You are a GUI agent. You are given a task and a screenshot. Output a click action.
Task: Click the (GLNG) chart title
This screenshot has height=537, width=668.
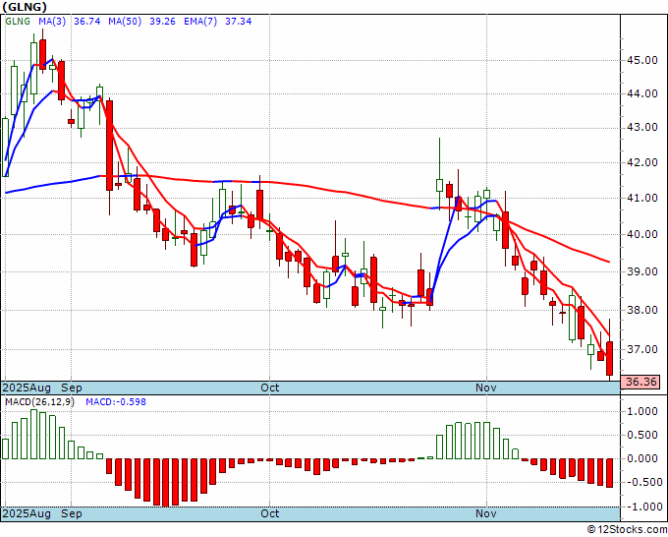(x=25, y=7)
